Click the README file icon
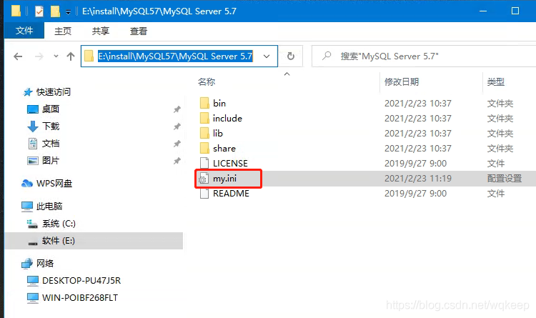Screen dimensions: 536x318 click(204, 194)
